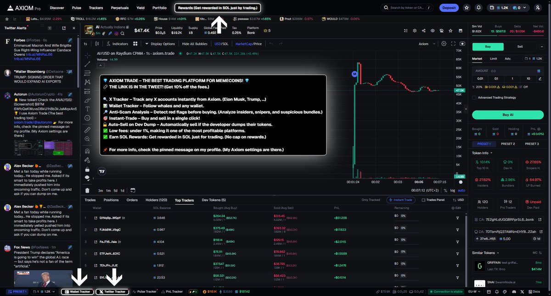Click the TradingView logo on chart
Viewport: 551px width, 296px height.
[103, 171]
